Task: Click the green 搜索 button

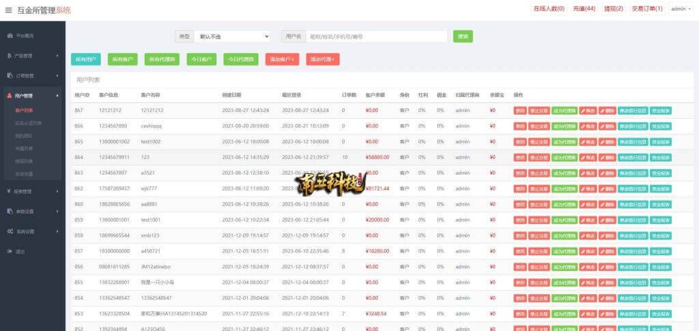Action: click(463, 36)
